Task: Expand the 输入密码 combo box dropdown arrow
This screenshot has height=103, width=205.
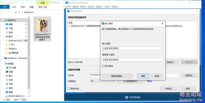Action: click(x=162, y=48)
